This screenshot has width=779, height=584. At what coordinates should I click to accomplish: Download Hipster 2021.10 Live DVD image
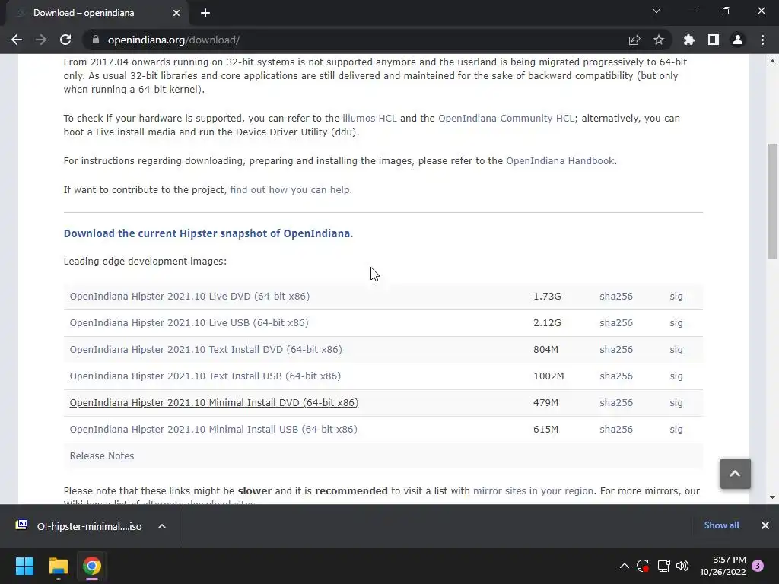click(189, 297)
